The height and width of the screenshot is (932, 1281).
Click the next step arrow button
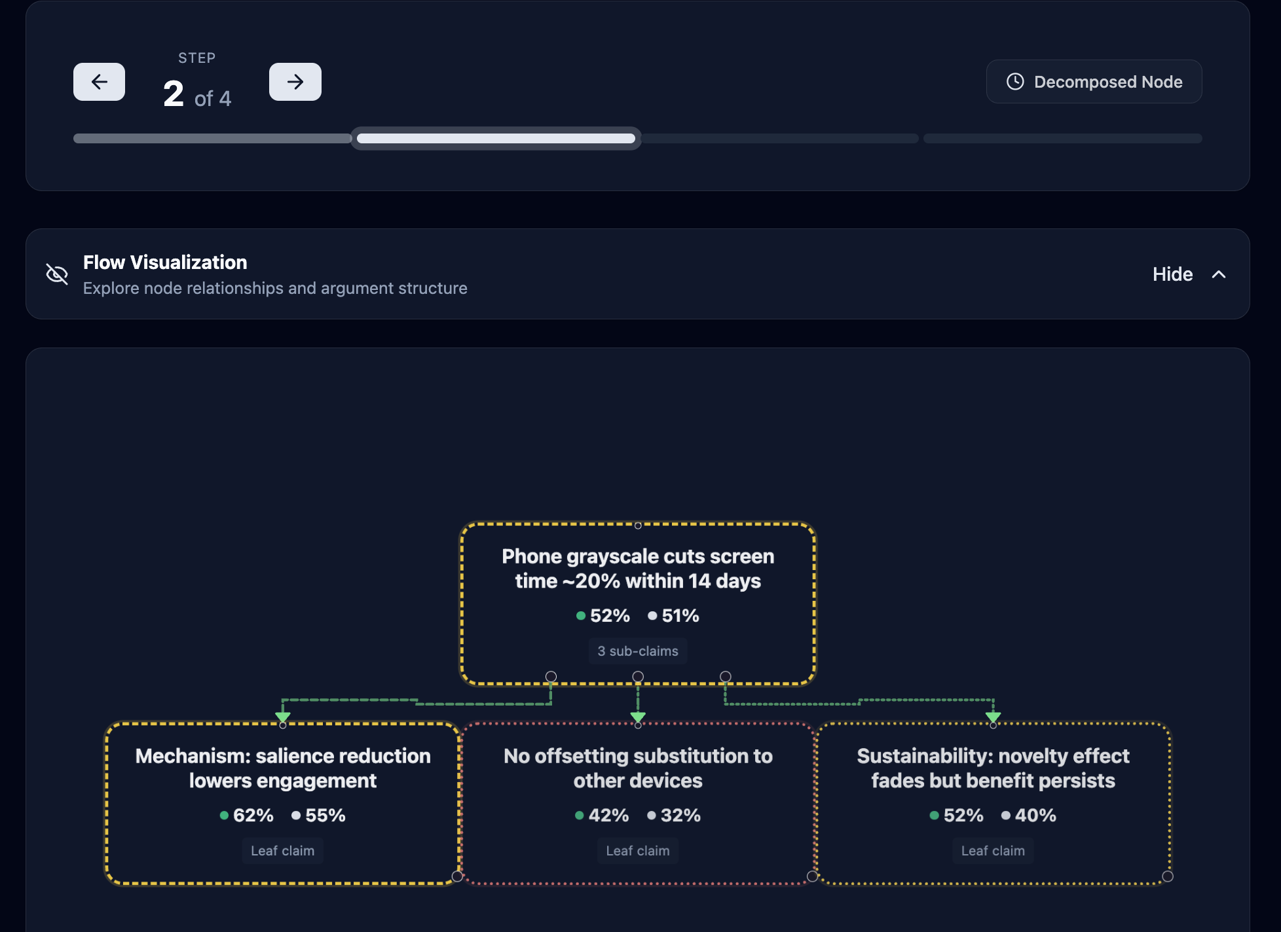(295, 82)
